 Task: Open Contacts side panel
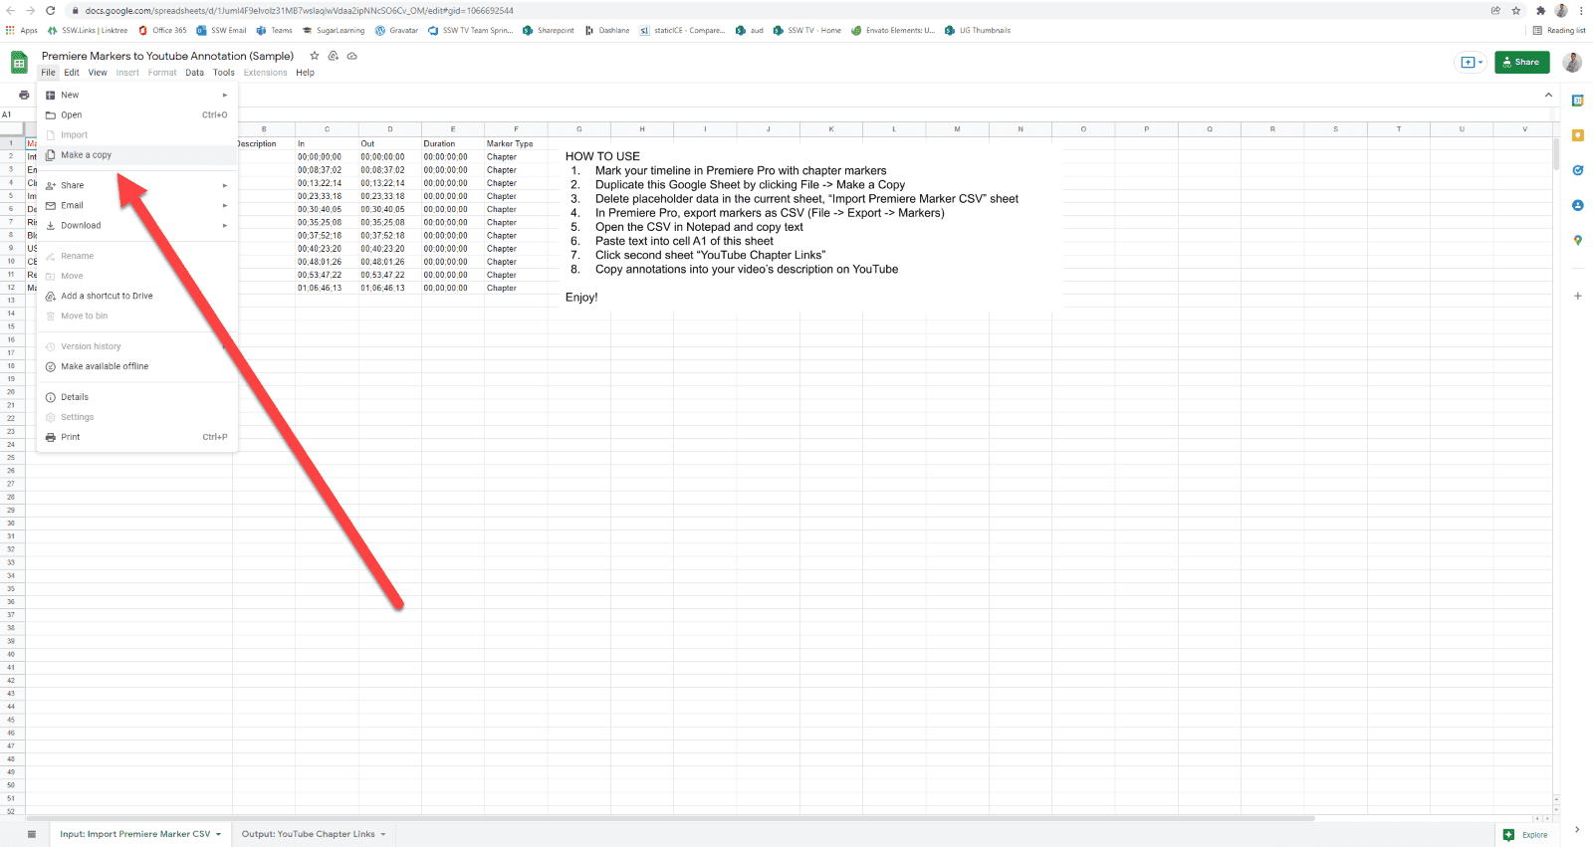pos(1577,205)
